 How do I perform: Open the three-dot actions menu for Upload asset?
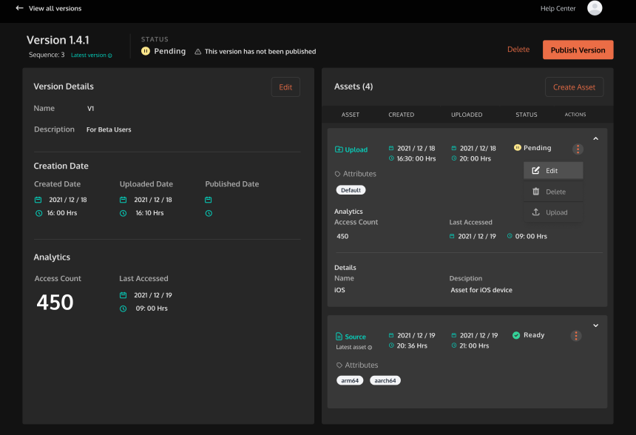point(577,149)
